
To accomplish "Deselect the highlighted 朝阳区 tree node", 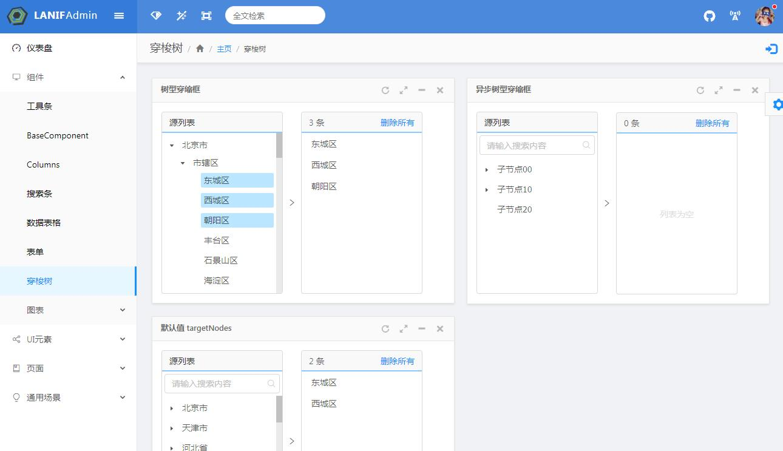I will pyautogui.click(x=237, y=220).
